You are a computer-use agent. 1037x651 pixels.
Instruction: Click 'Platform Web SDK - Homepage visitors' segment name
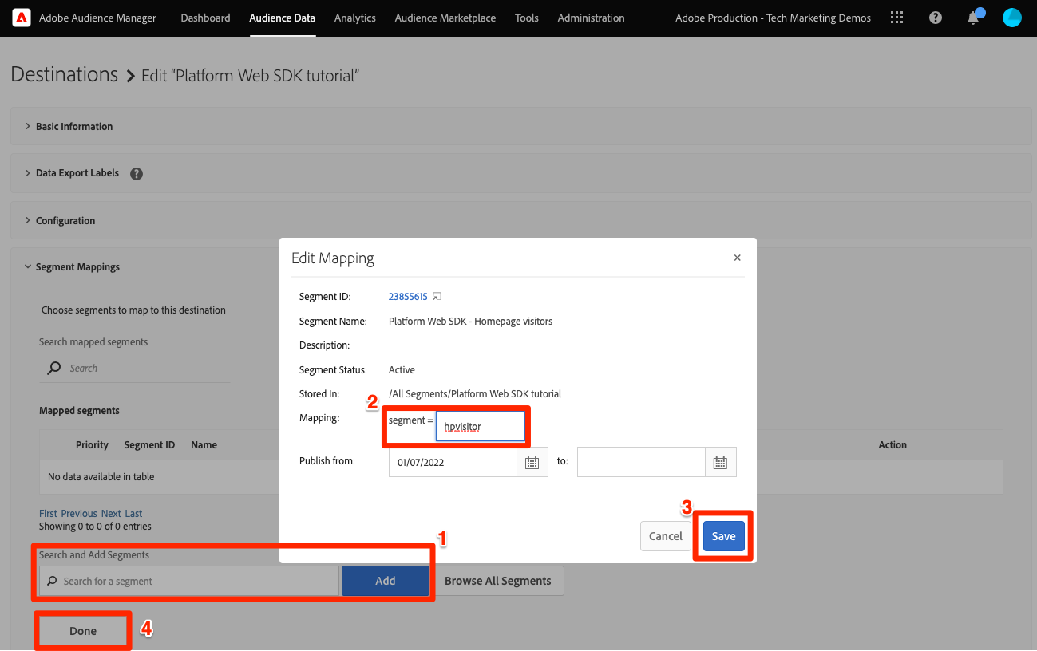[x=470, y=322]
